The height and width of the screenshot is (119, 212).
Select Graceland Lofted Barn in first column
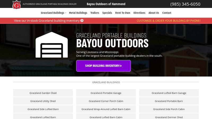tap(43, 117)
